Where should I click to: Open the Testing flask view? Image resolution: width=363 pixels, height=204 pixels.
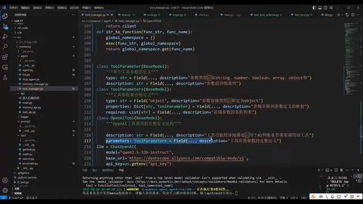click(x=5, y=78)
